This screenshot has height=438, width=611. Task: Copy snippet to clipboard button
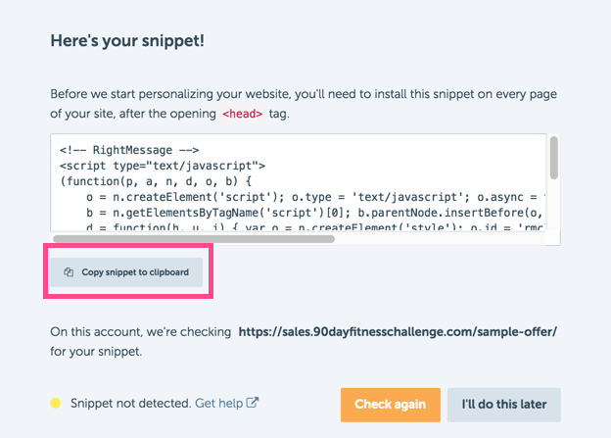[126, 272]
